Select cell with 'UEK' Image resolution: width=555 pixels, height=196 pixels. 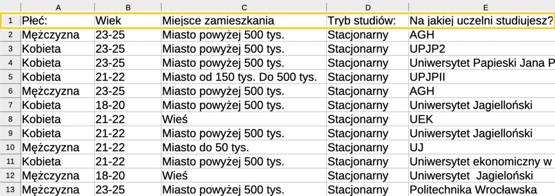point(481,119)
